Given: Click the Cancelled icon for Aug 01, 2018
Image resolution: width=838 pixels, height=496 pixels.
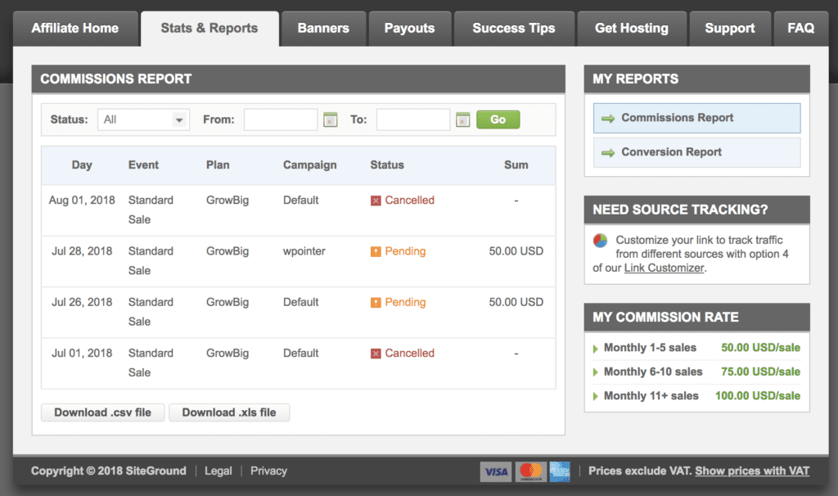Looking at the screenshot, I should [376, 201].
